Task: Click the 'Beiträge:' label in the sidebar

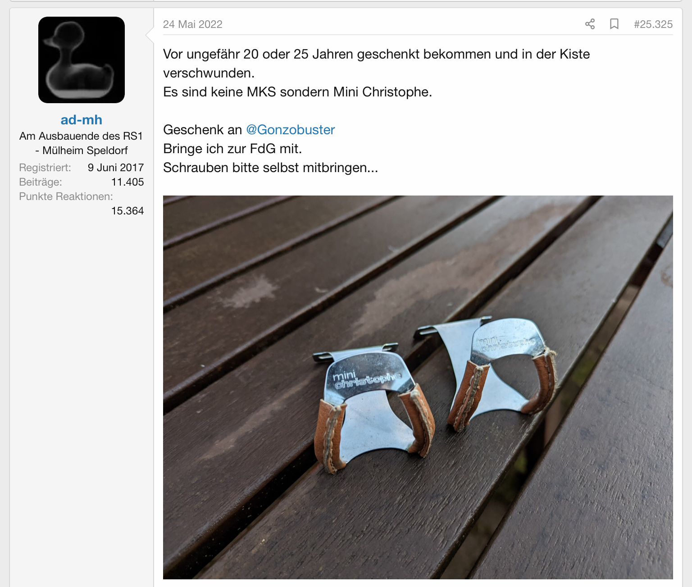Action: tap(41, 182)
